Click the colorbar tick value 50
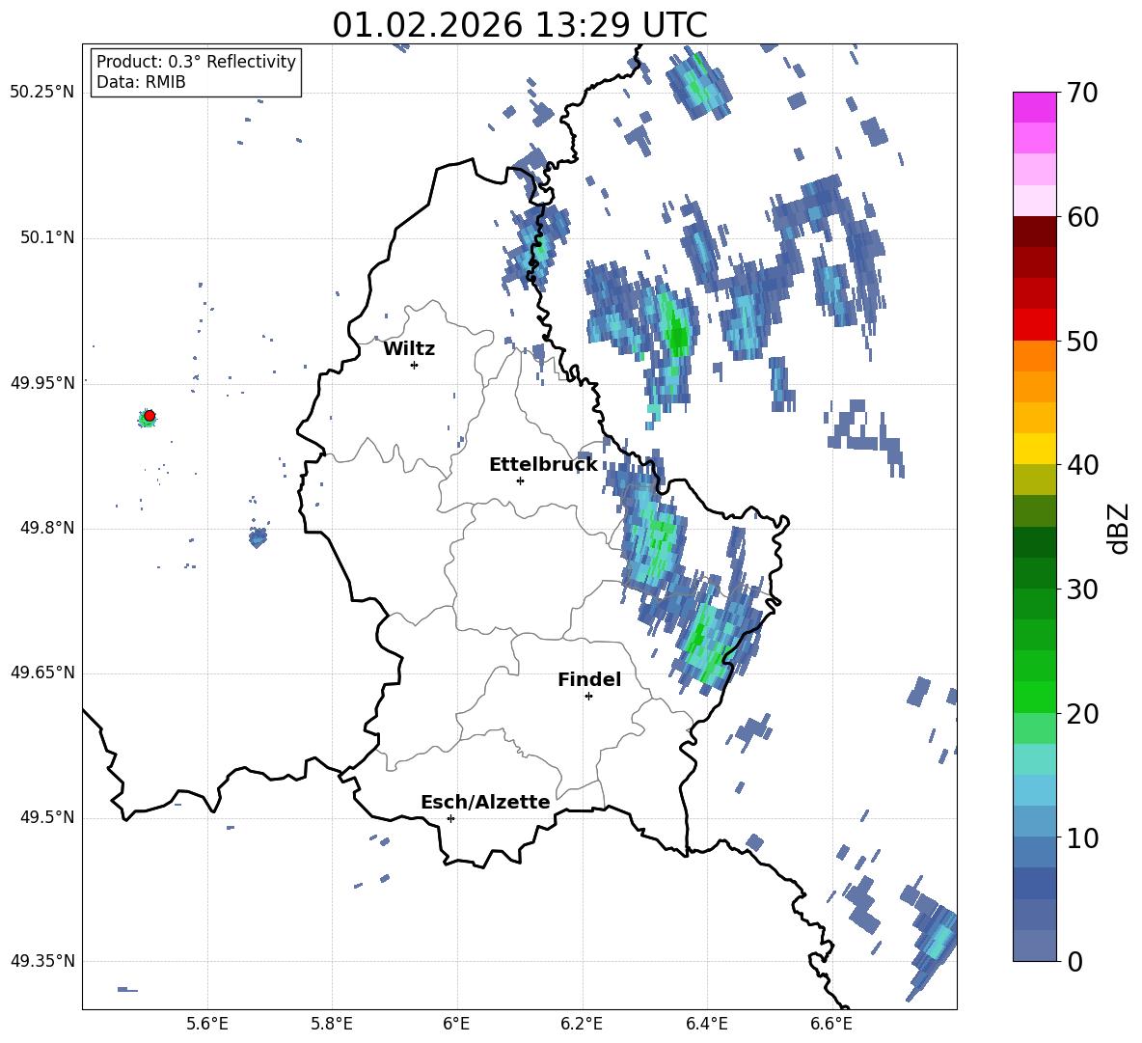Screen dimensions: 1142x1043 [x=1082, y=342]
